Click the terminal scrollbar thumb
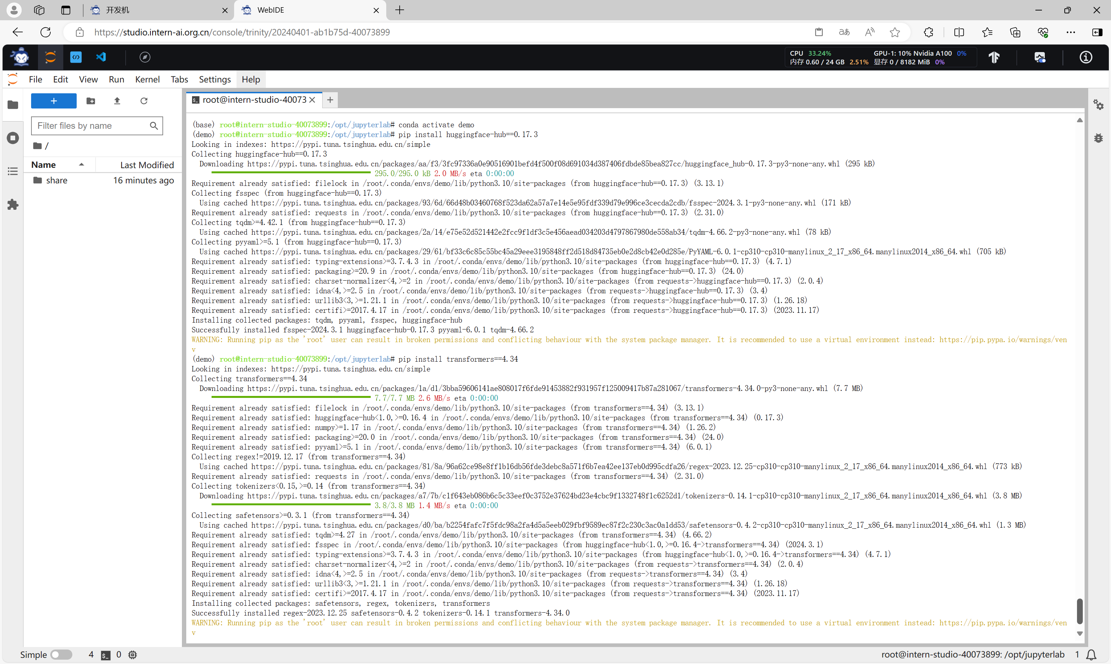 point(1080,611)
